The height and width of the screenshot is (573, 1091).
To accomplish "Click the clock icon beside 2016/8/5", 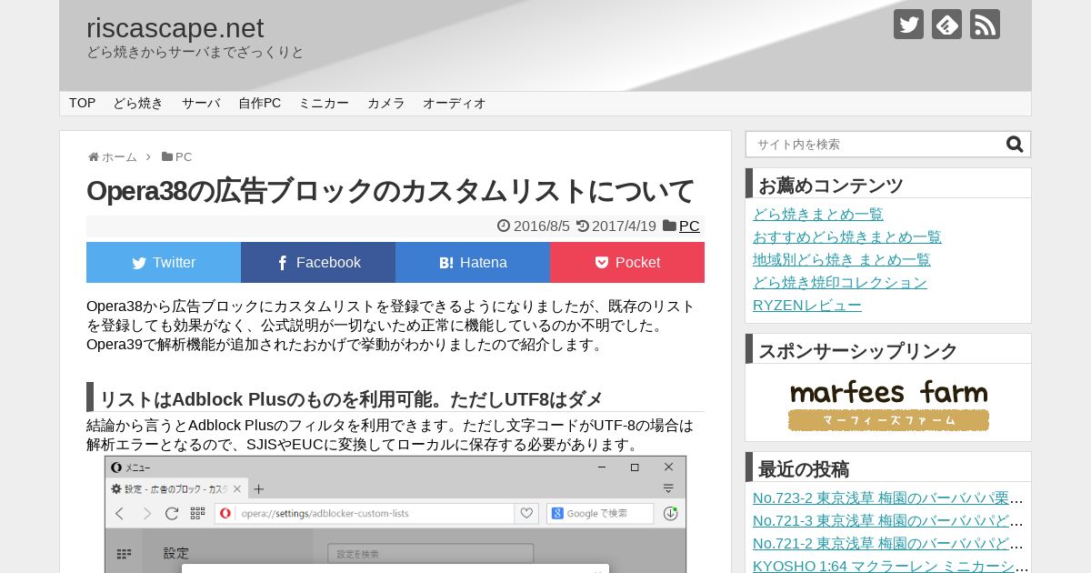I will [504, 226].
